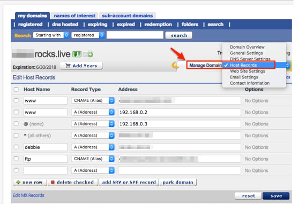Choose 'Email Settings' menu option
Screen dimensions: 299x206
pos(244,77)
